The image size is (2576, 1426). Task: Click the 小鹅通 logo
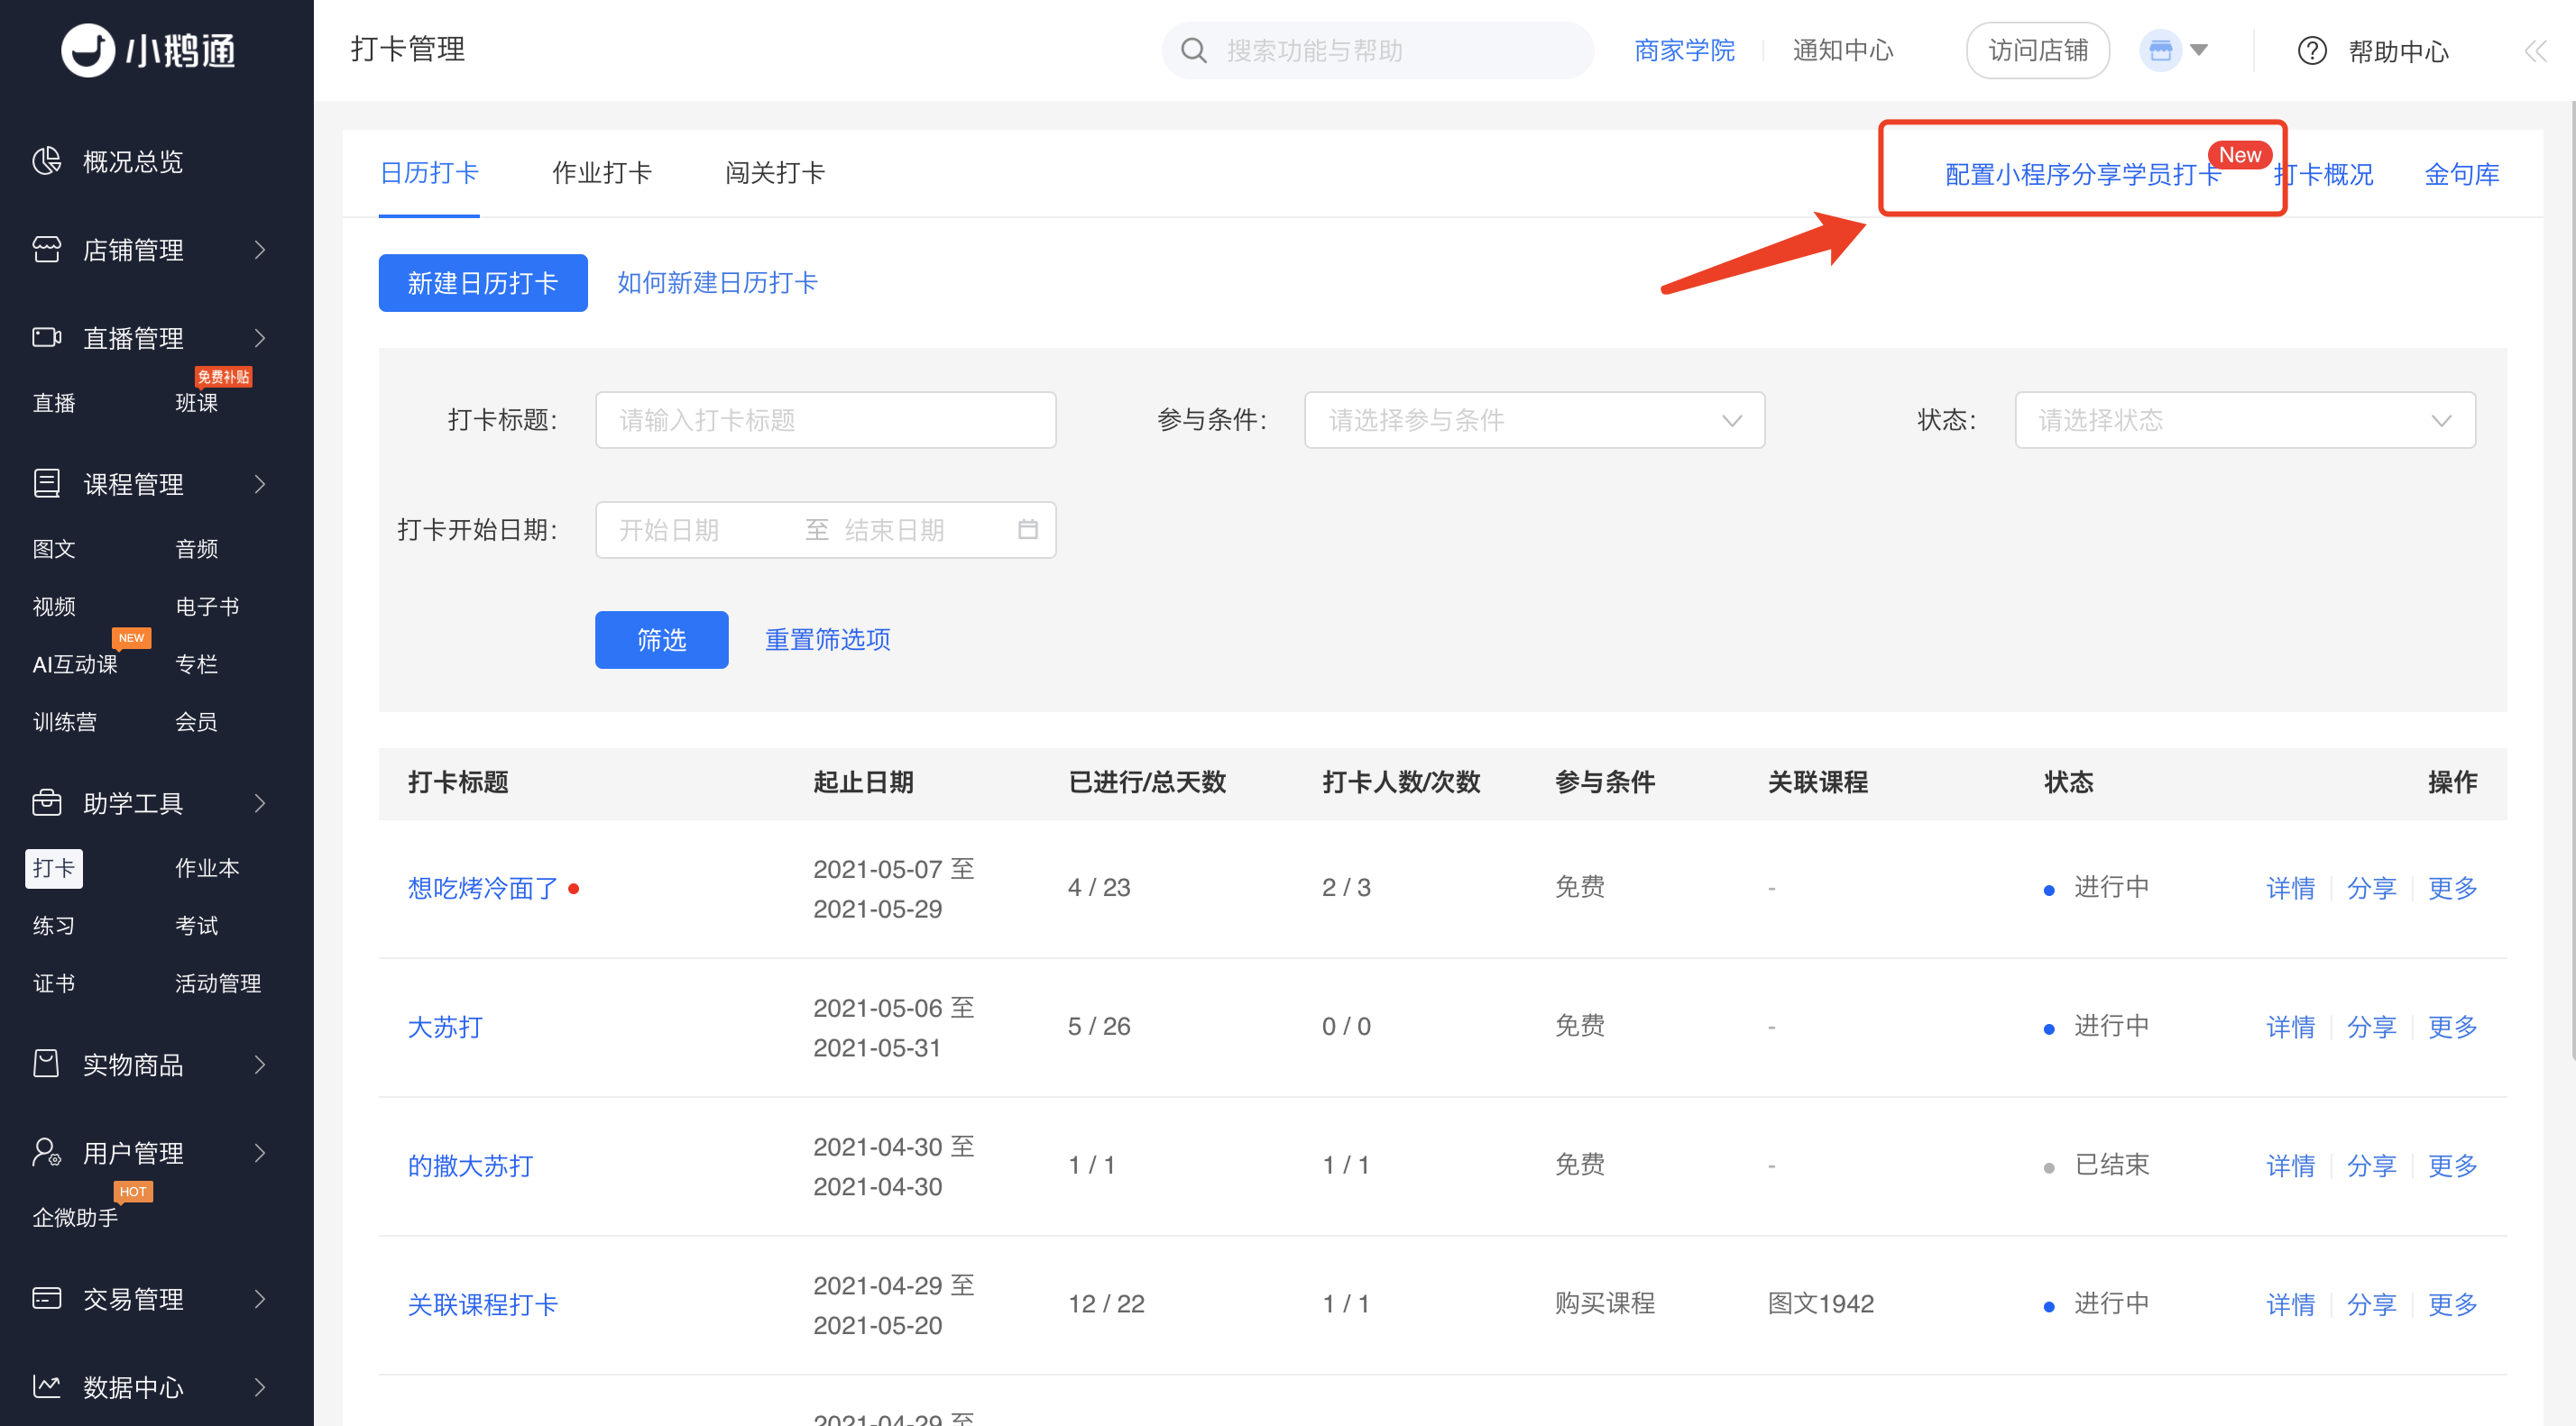point(150,50)
